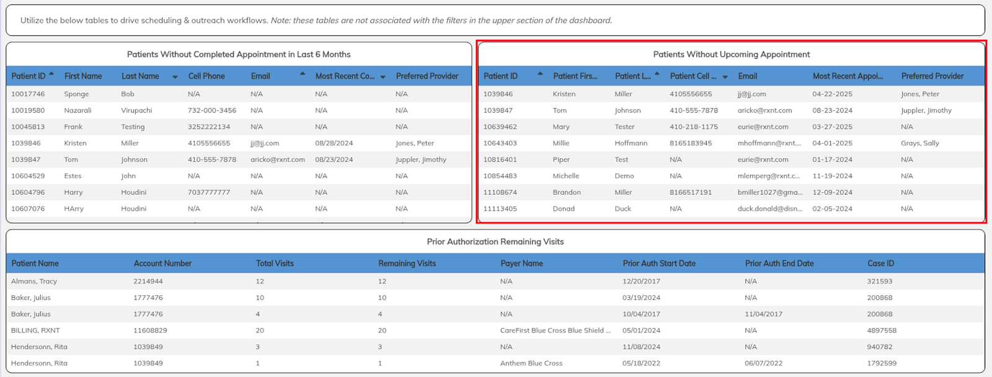Click cell phone 3252222134
The width and height of the screenshot is (992, 377).
209,127
